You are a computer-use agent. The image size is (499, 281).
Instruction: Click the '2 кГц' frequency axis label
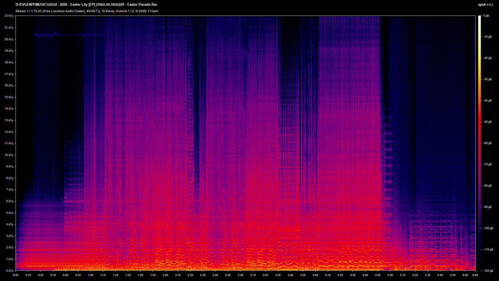(10, 247)
